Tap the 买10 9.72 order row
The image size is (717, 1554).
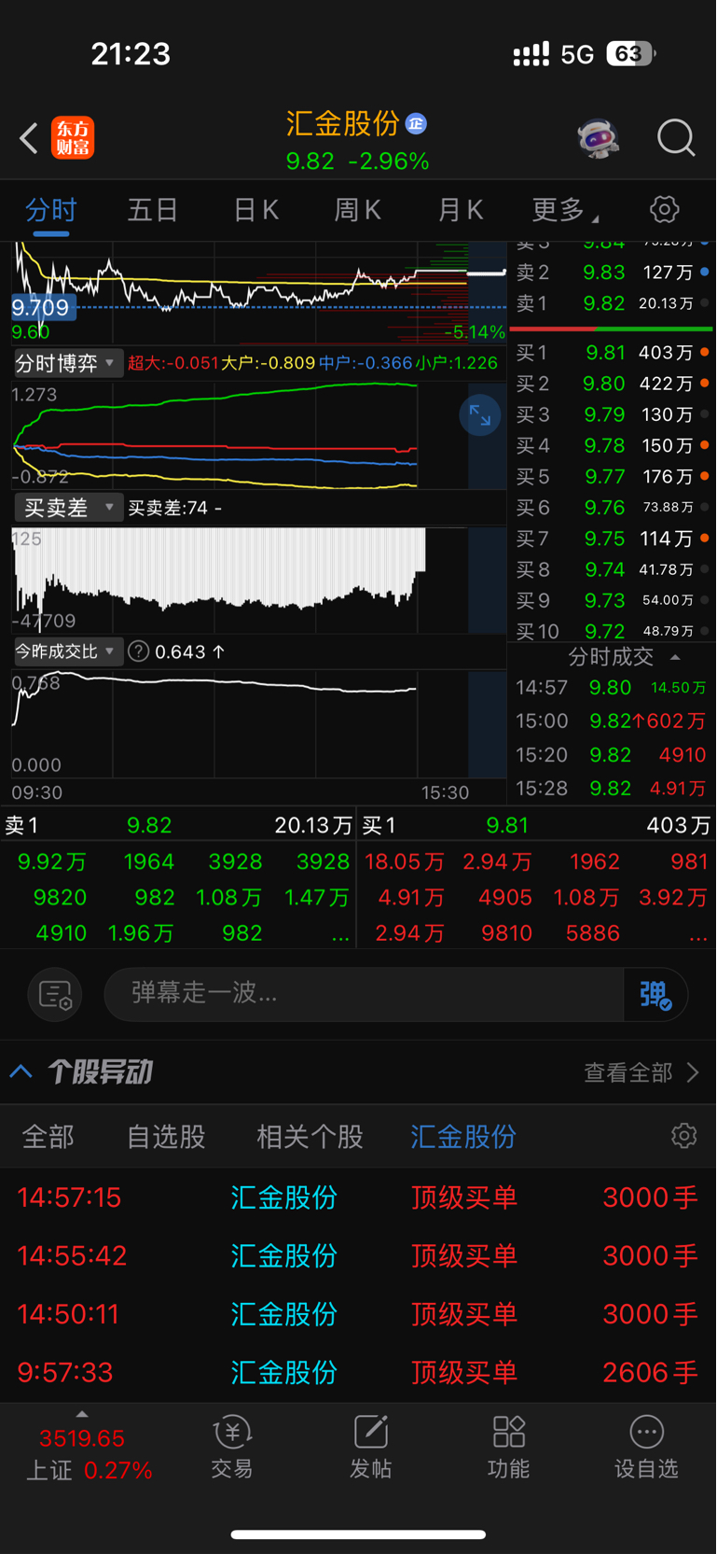click(x=613, y=631)
